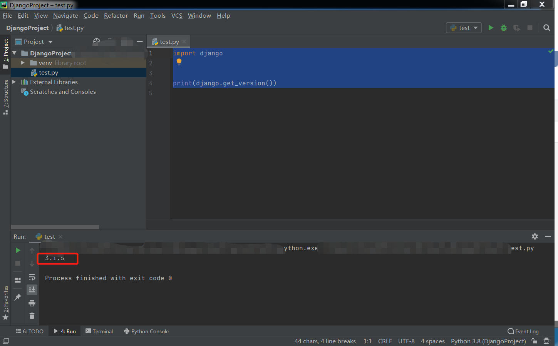
Task: Toggle scroll to end in the Run console
Action: coord(32,289)
